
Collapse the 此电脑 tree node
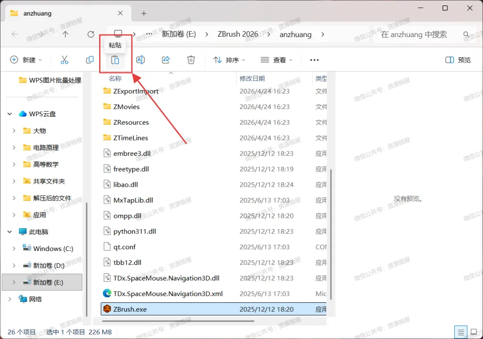9,232
